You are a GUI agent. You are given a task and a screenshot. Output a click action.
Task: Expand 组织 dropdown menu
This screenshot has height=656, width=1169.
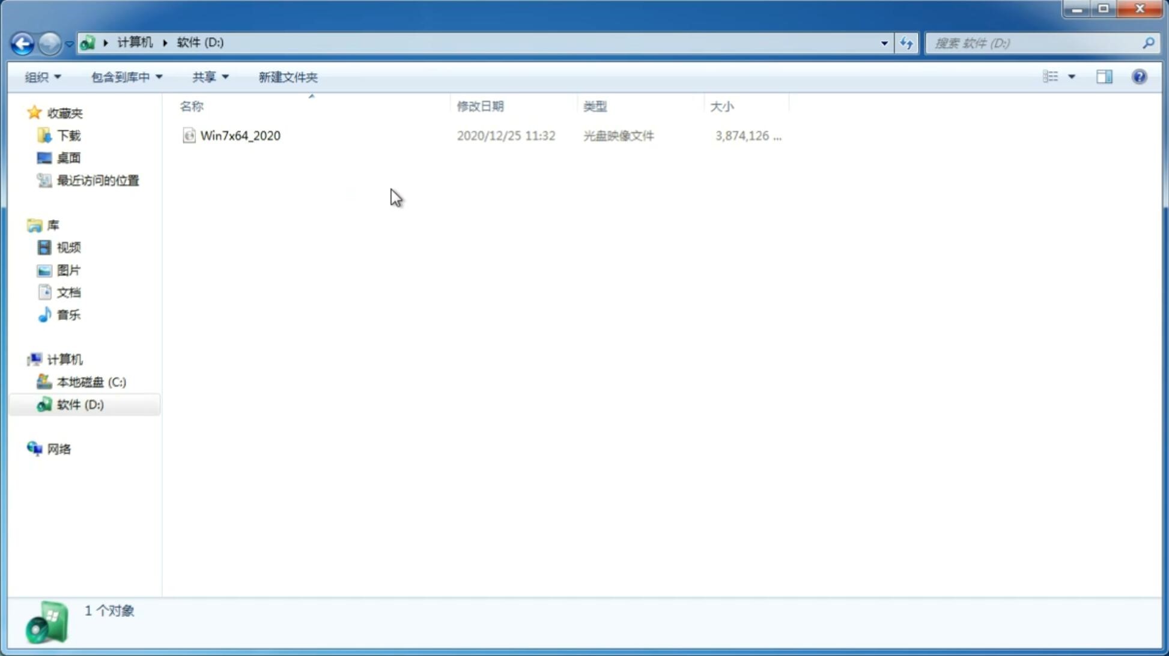point(42,76)
